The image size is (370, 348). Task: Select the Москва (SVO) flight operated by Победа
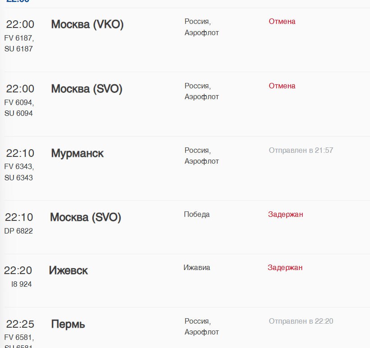point(86,217)
